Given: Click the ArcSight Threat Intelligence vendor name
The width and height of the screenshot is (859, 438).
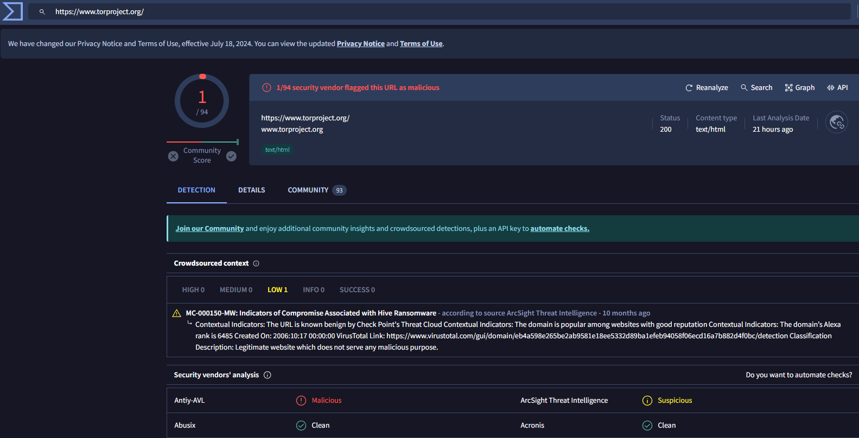Looking at the screenshot, I should point(564,401).
